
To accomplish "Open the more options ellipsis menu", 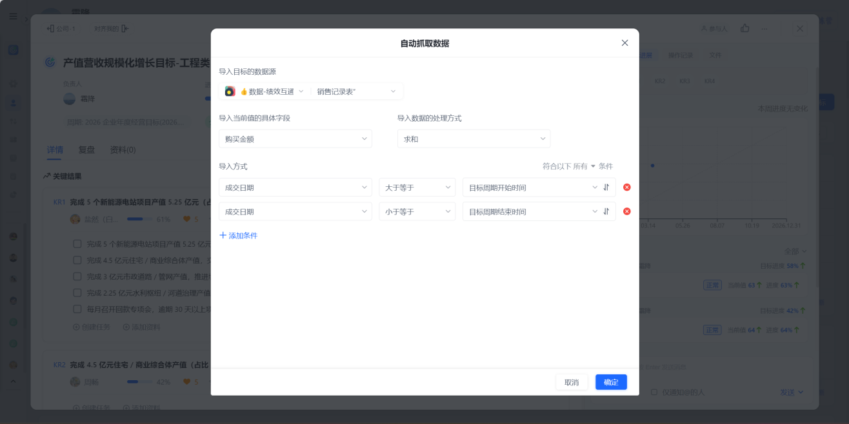I will click(764, 28).
